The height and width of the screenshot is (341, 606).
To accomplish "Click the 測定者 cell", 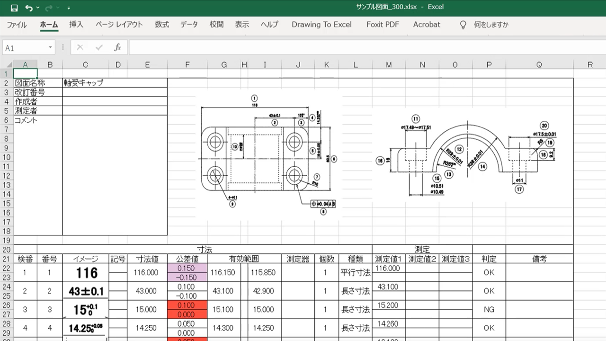I will point(38,111).
